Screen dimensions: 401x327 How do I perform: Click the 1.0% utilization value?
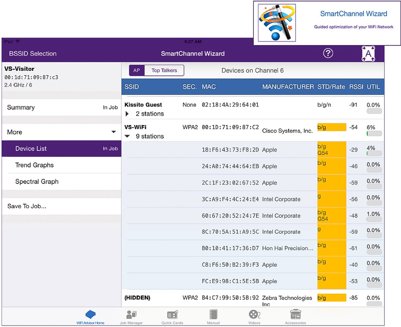click(373, 214)
